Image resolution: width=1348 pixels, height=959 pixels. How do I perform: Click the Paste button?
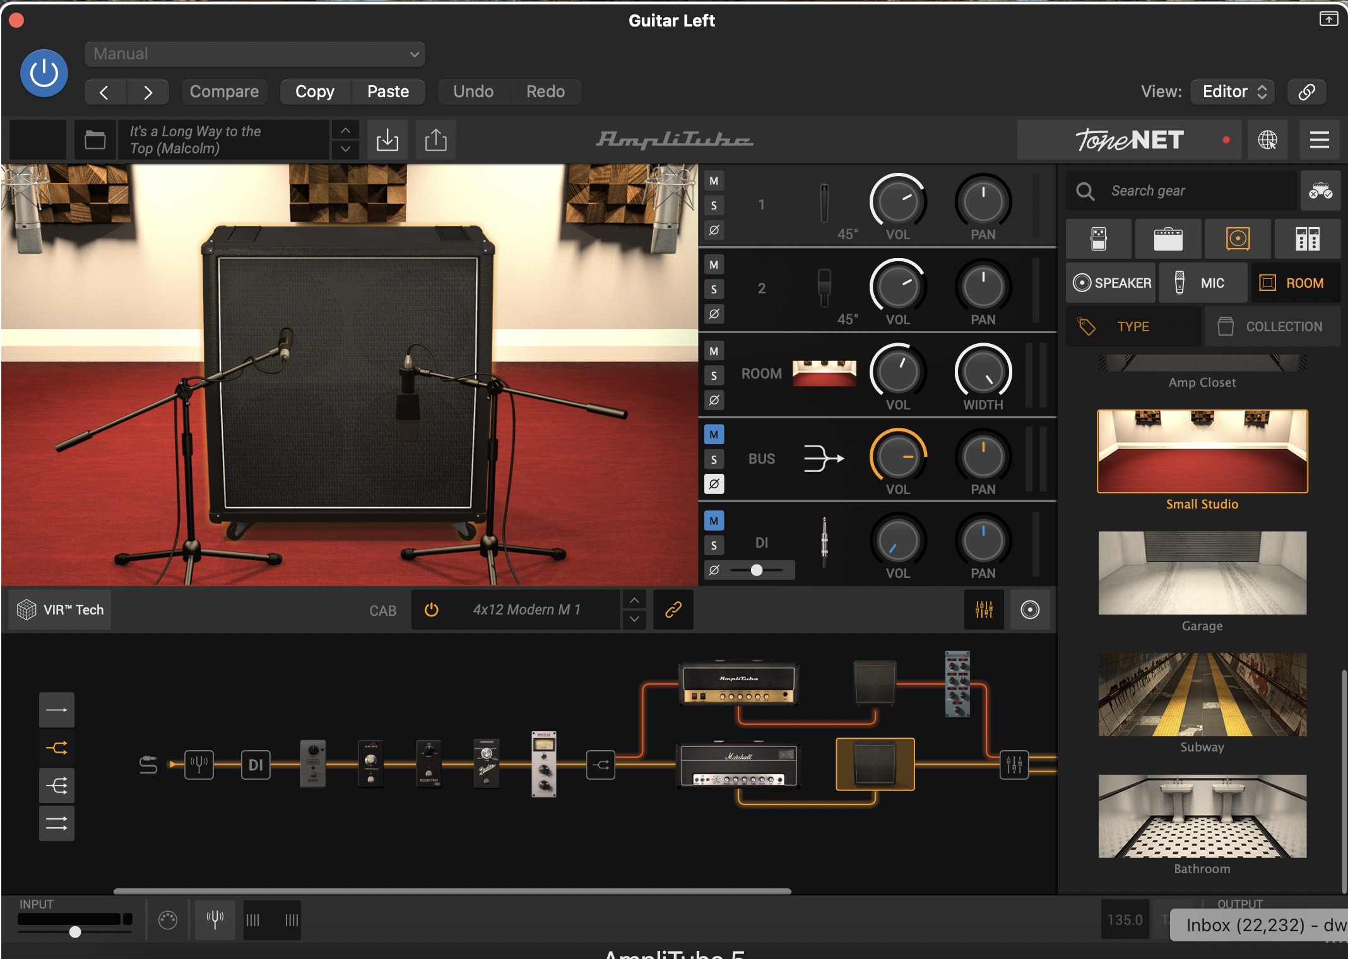[x=388, y=92]
